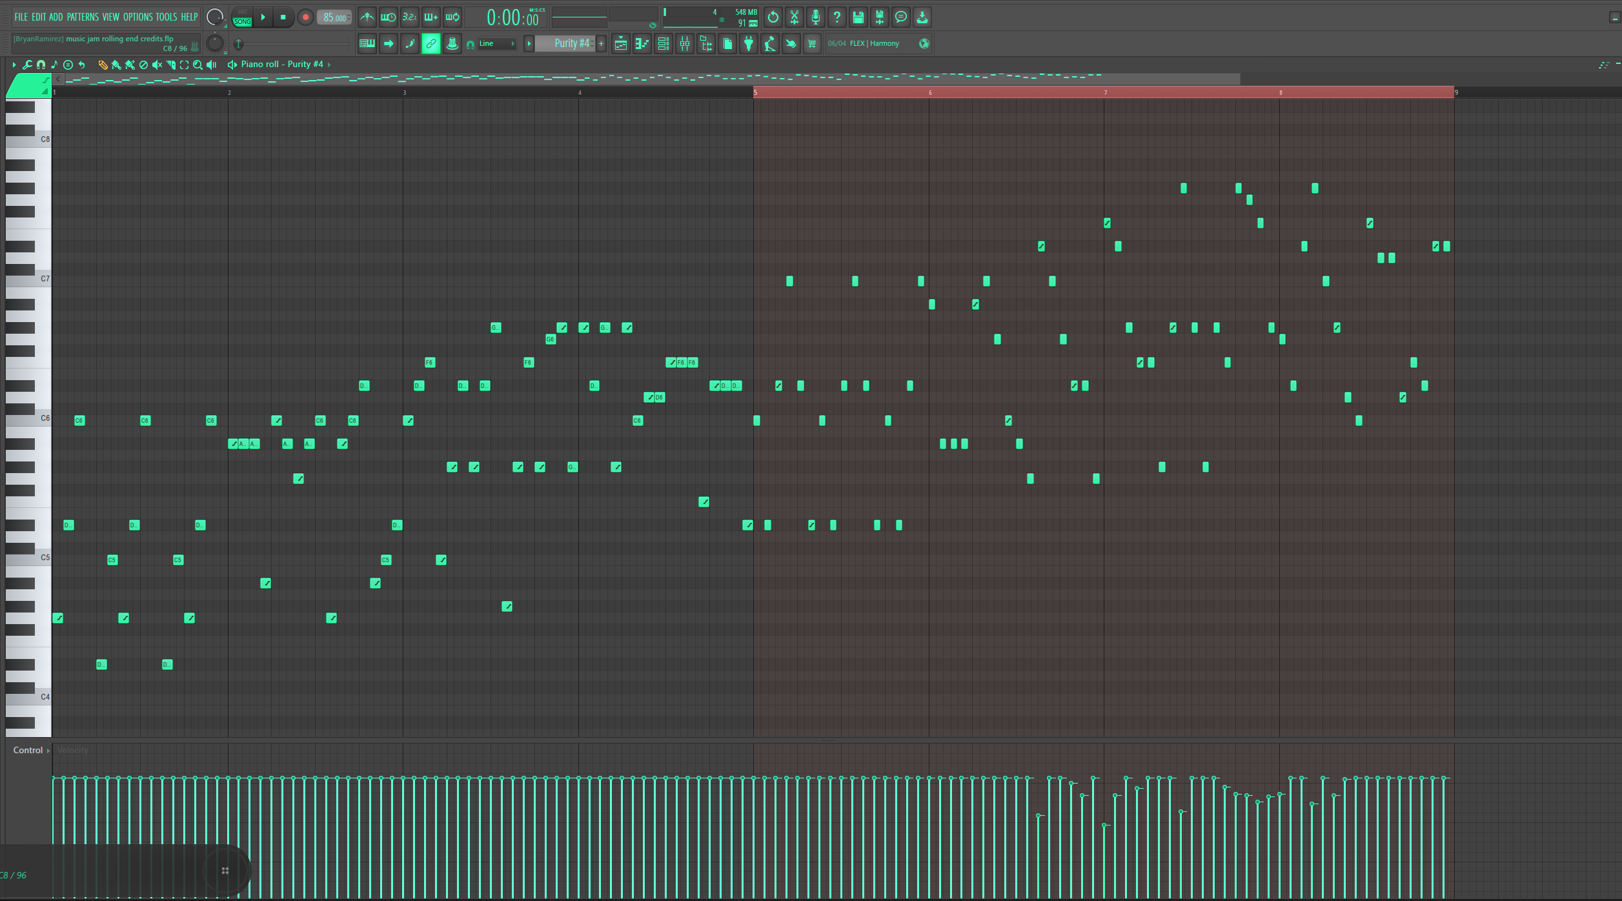Select the Paint brush tool
This screenshot has height=901, width=1622.
116,65
